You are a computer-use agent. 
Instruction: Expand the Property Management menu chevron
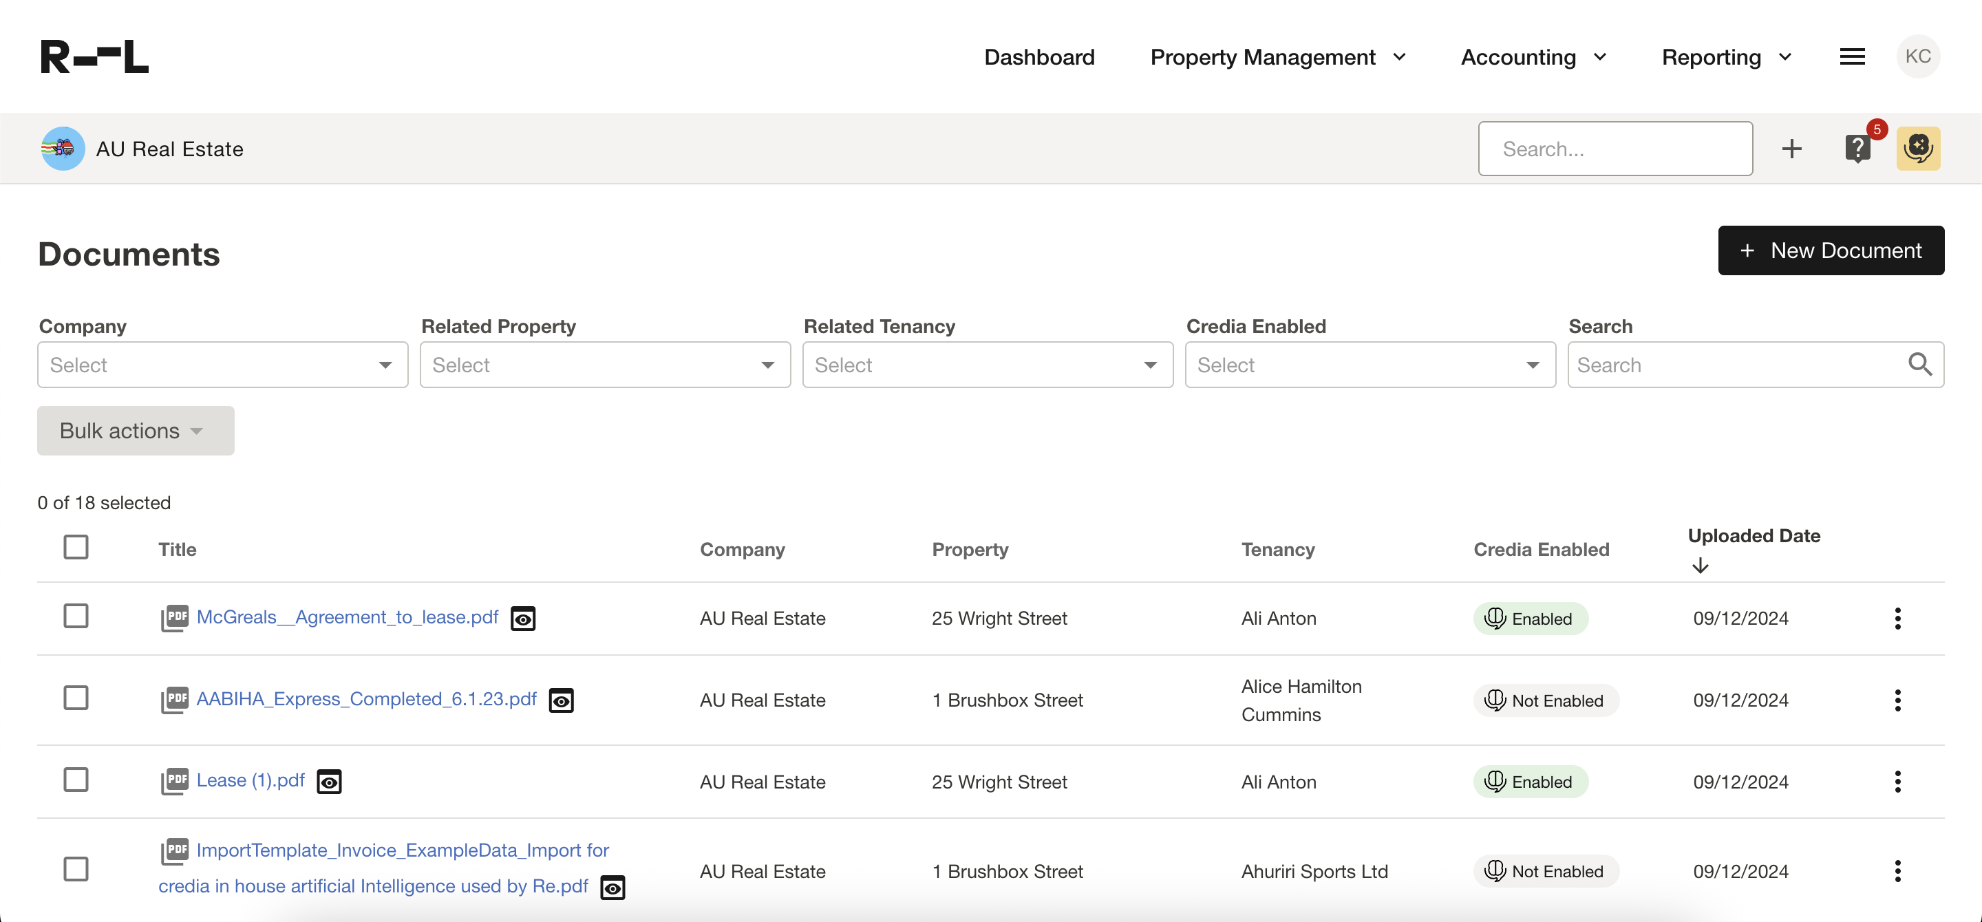(1400, 57)
